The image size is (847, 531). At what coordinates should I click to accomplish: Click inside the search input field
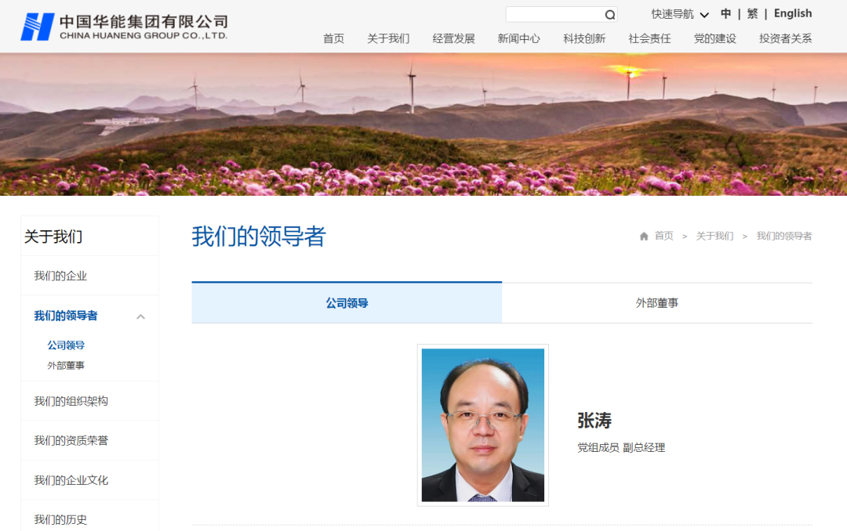pos(554,15)
